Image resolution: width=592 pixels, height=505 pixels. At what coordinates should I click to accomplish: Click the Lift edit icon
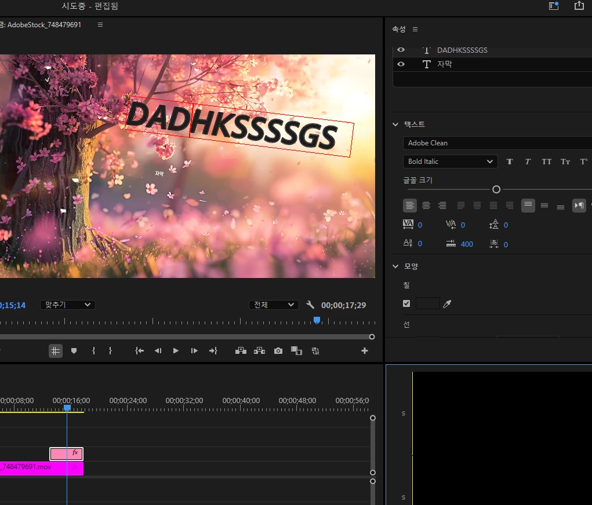click(x=241, y=351)
